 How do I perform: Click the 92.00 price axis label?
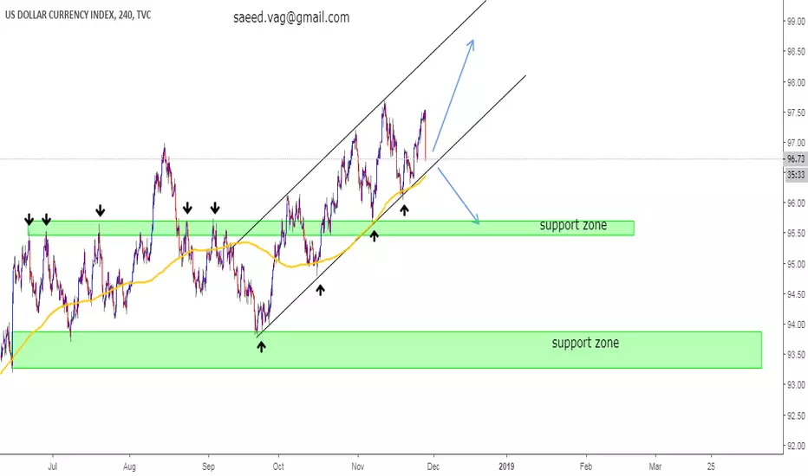tap(795, 447)
